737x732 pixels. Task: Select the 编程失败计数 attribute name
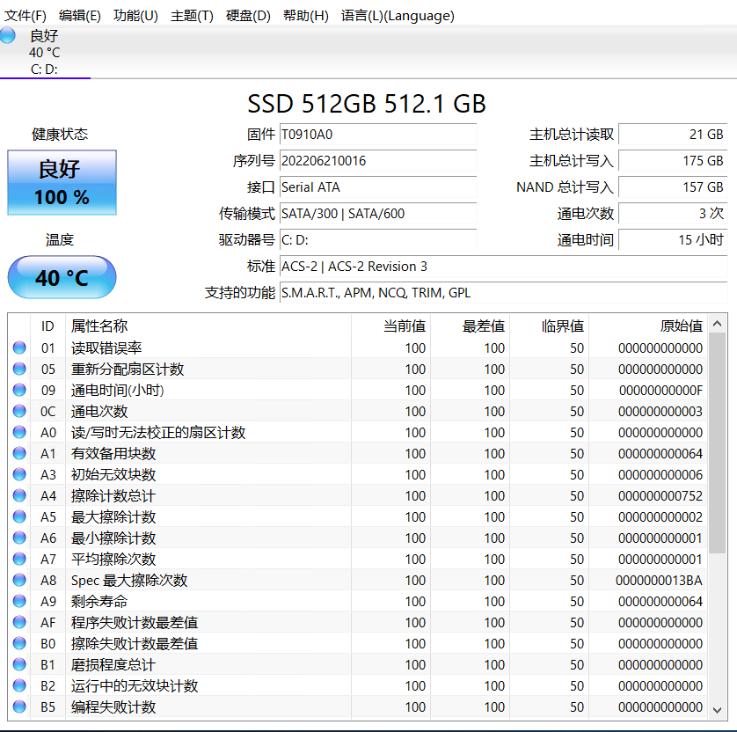pos(113,707)
